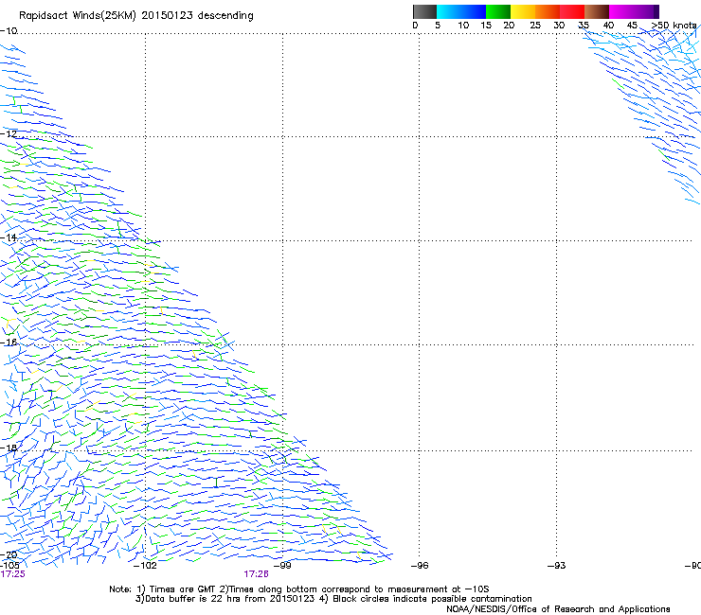Select the green 15-20 knots color band
The width and height of the screenshot is (701, 615).
pos(498,11)
